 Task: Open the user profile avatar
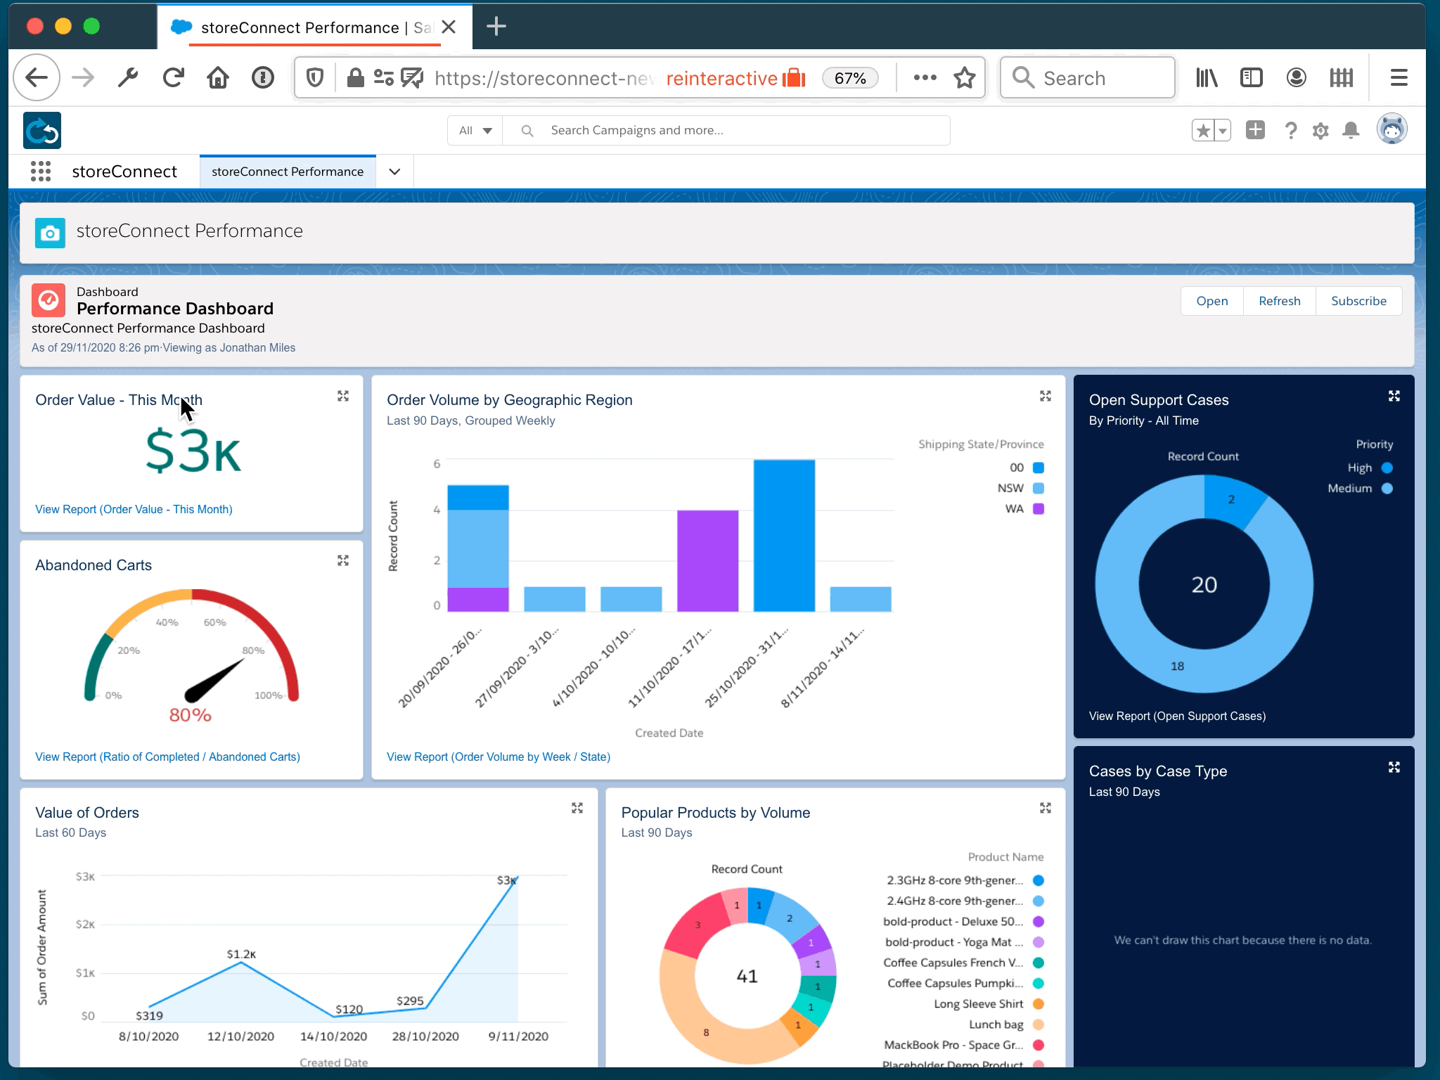tap(1391, 129)
